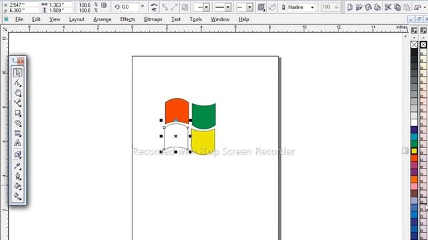This screenshot has height=240, width=428.
Task: Pick the pink swatch in color palette
Action: click(x=414, y=187)
